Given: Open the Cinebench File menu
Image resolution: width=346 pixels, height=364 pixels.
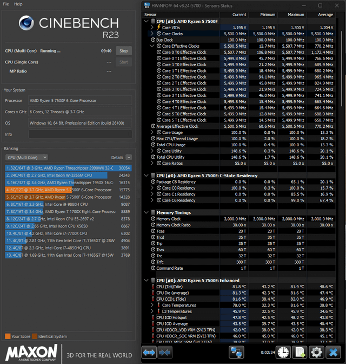Looking at the screenshot, I should coord(6,4).
